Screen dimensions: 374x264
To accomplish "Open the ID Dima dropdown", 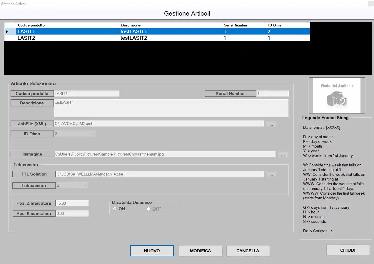I will tap(93, 134).
